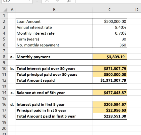Select row 15 header
This screenshot has height=135, width=141.
click(4, 98)
